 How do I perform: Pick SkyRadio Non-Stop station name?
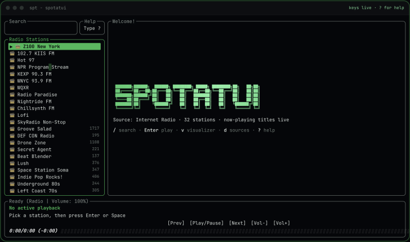coord(42,122)
